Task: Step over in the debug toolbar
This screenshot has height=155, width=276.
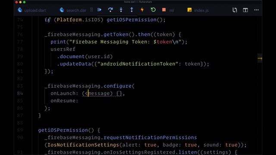Action: tap(110, 10)
